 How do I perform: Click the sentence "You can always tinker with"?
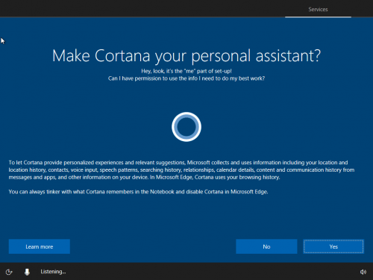[138, 192]
